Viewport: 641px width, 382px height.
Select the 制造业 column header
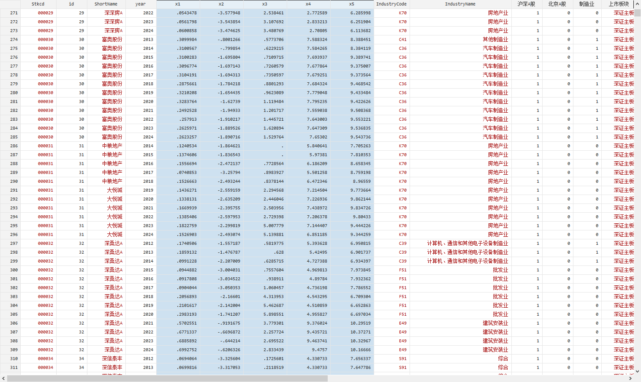click(587, 4)
